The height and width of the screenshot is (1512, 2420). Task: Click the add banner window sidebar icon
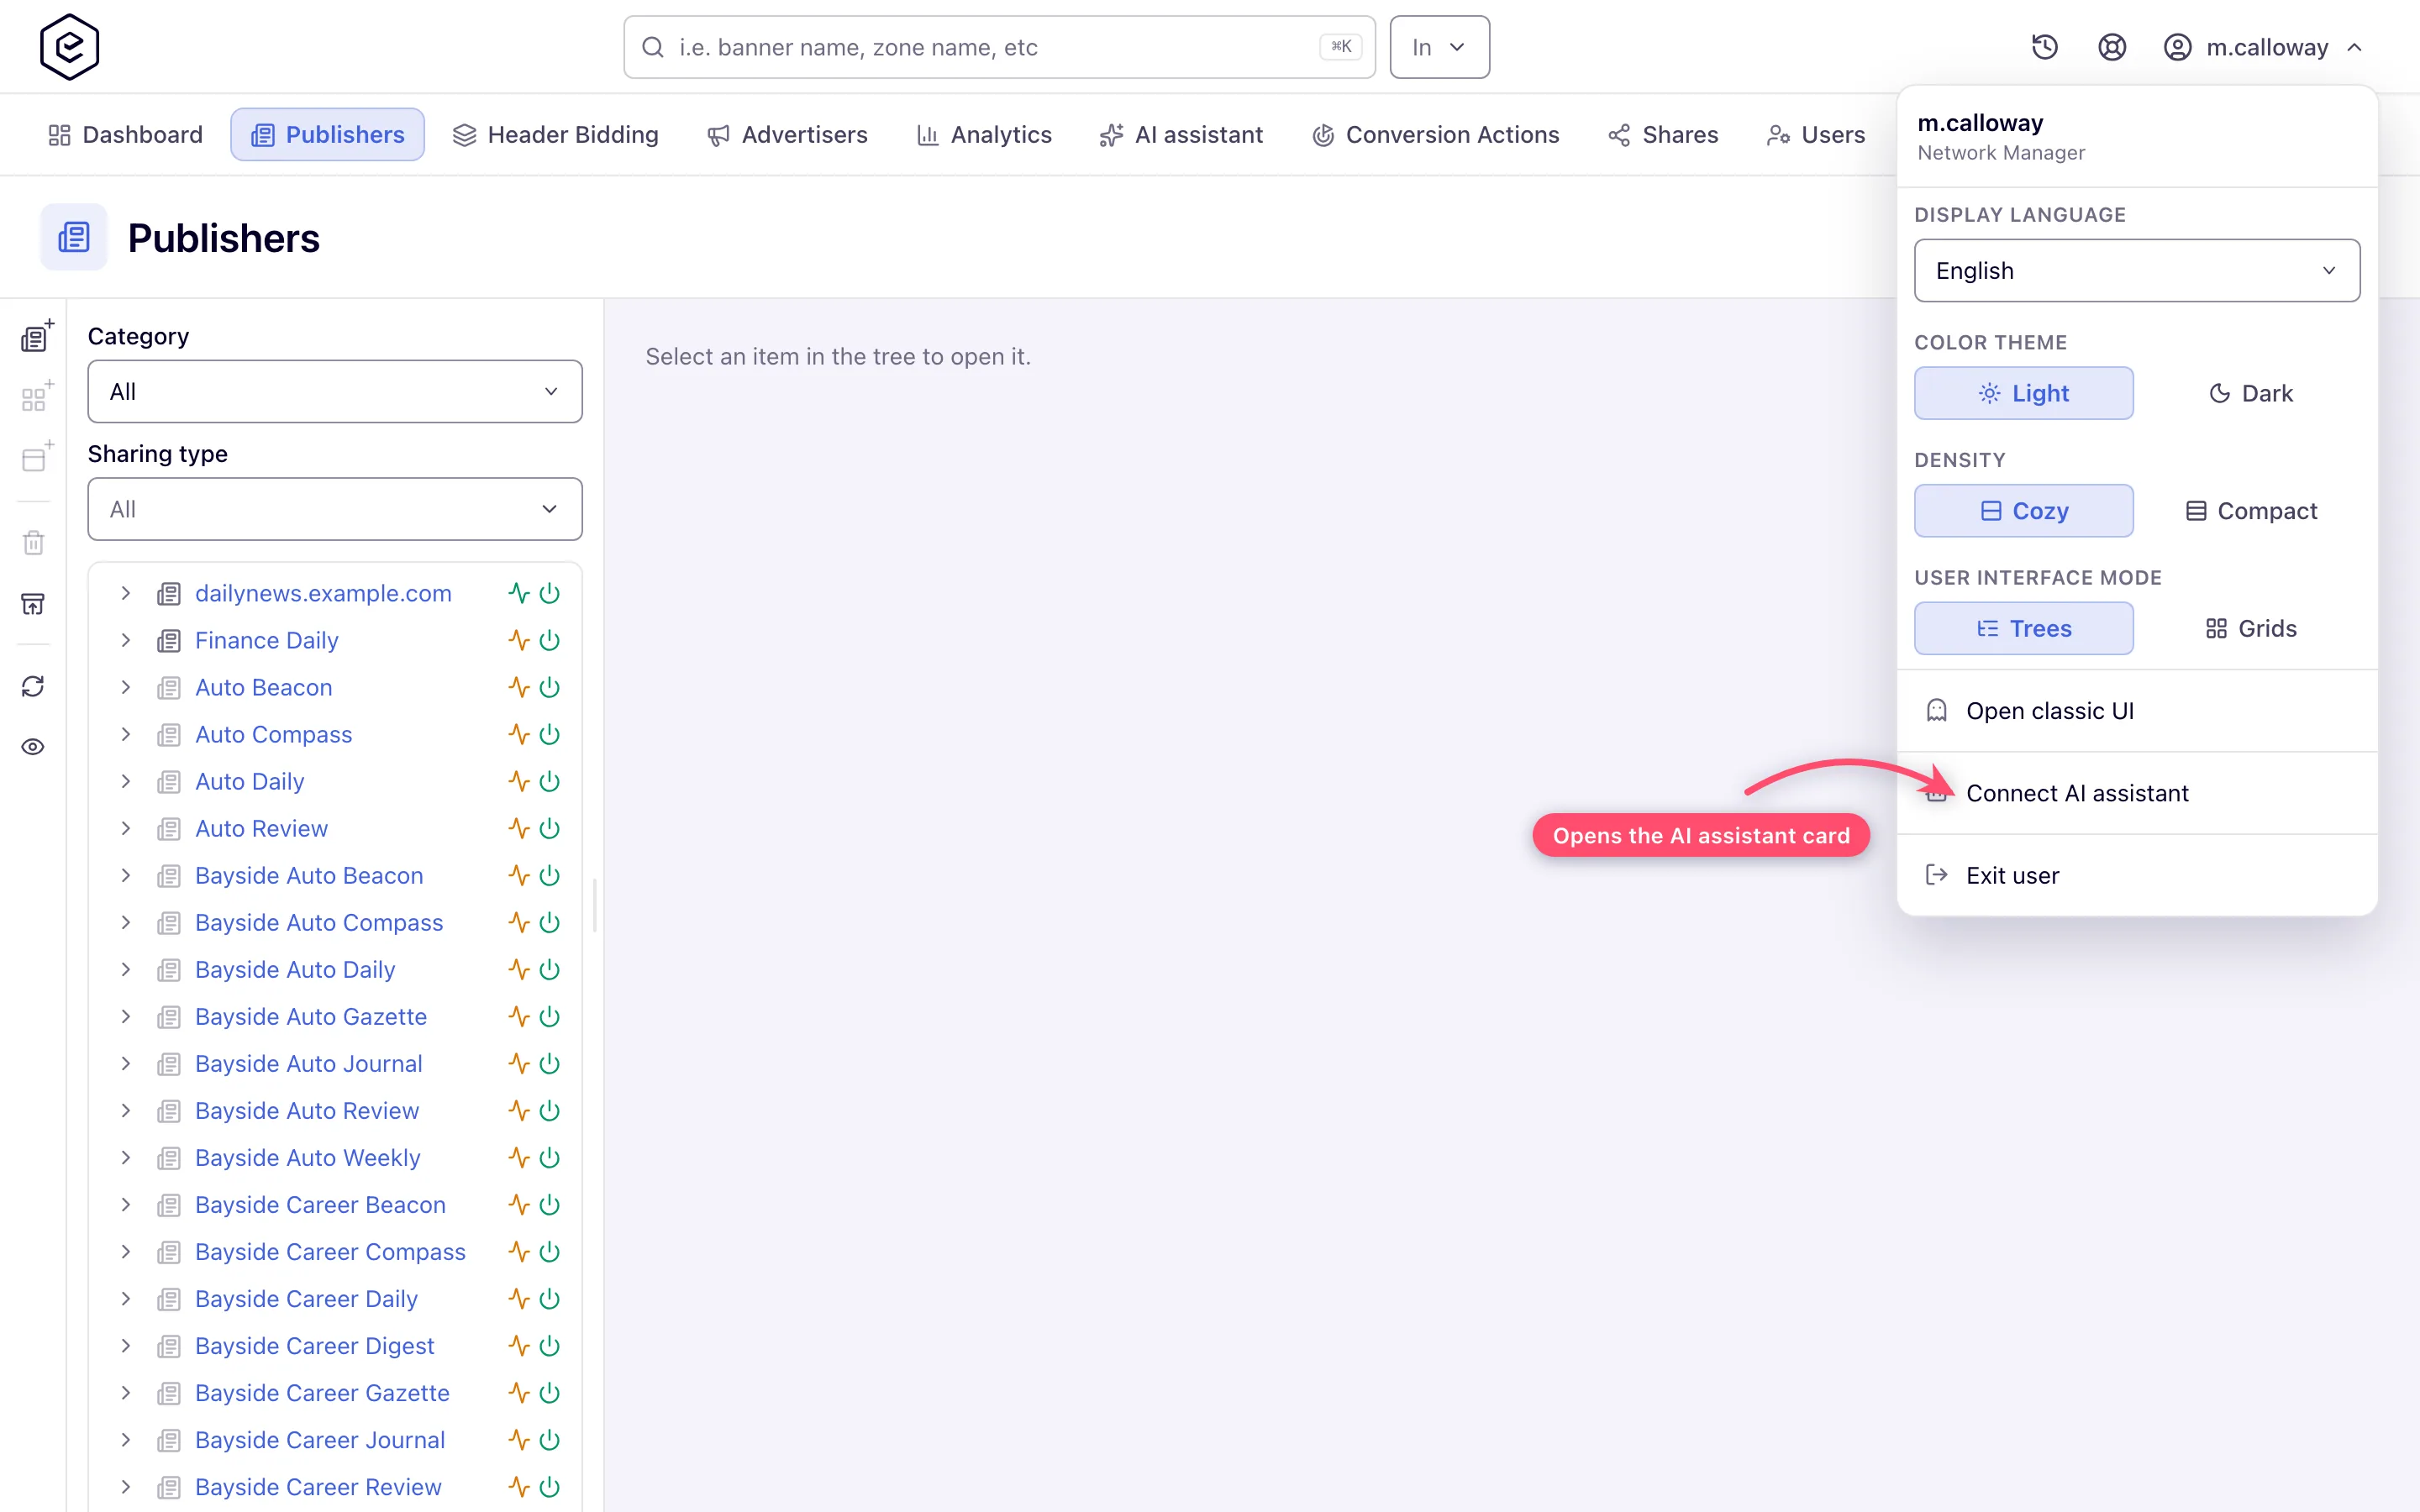[x=36, y=458]
